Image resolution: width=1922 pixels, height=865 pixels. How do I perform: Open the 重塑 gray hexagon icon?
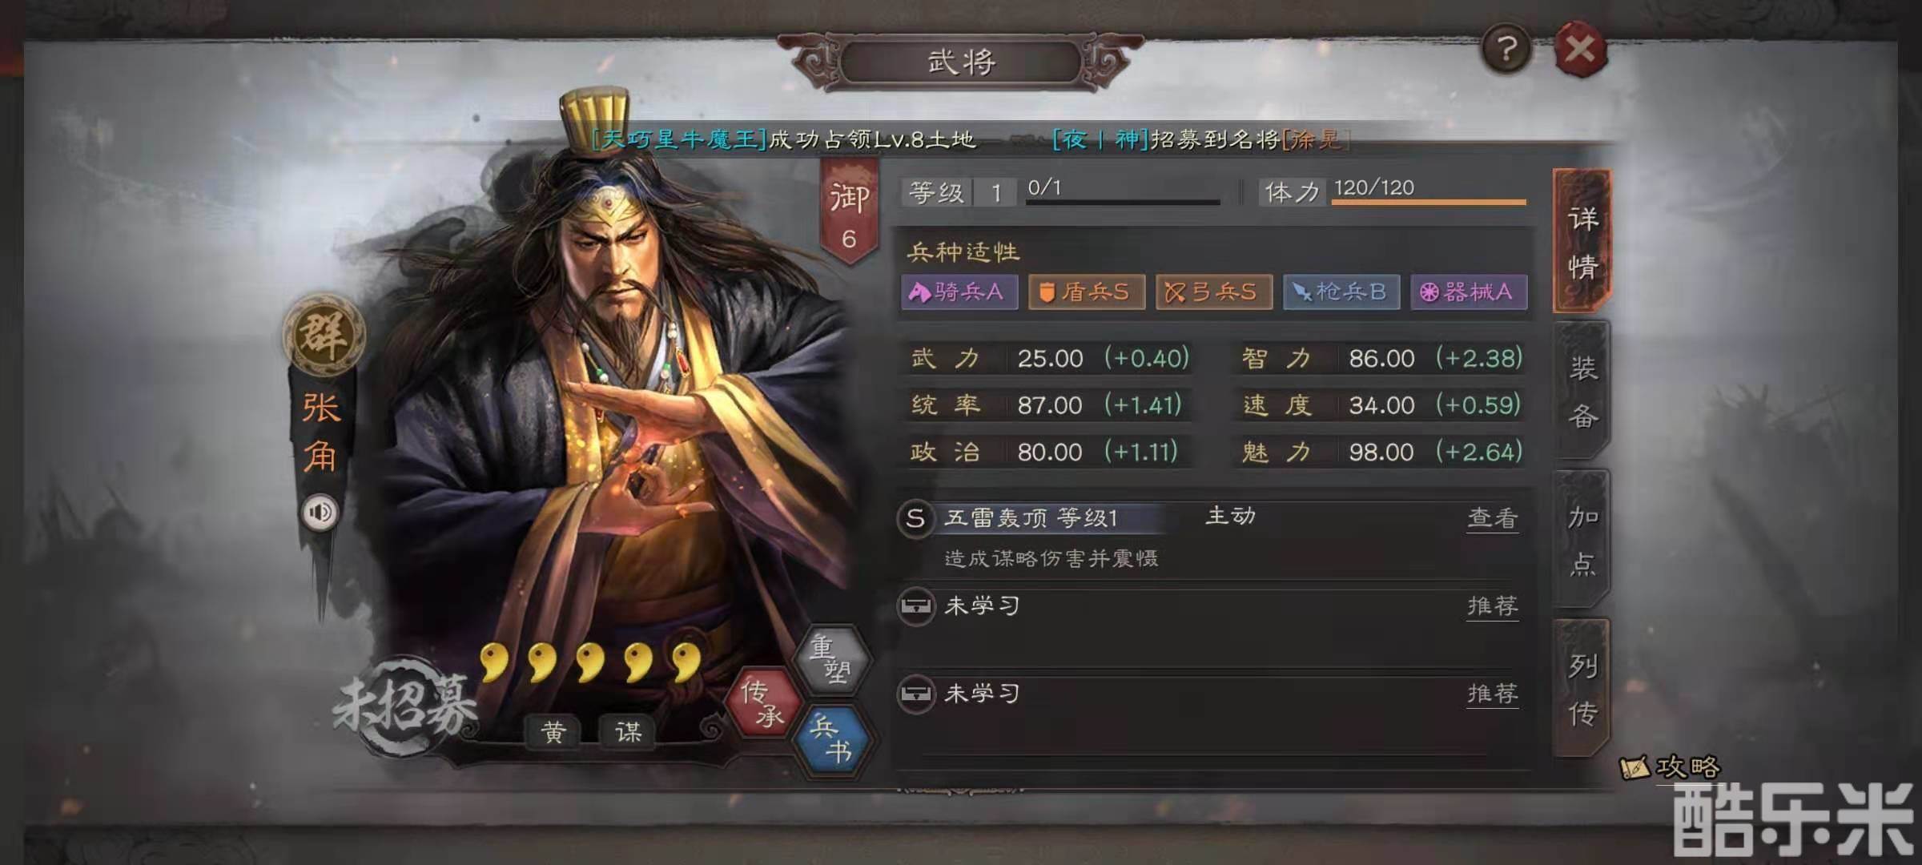pos(830,658)
